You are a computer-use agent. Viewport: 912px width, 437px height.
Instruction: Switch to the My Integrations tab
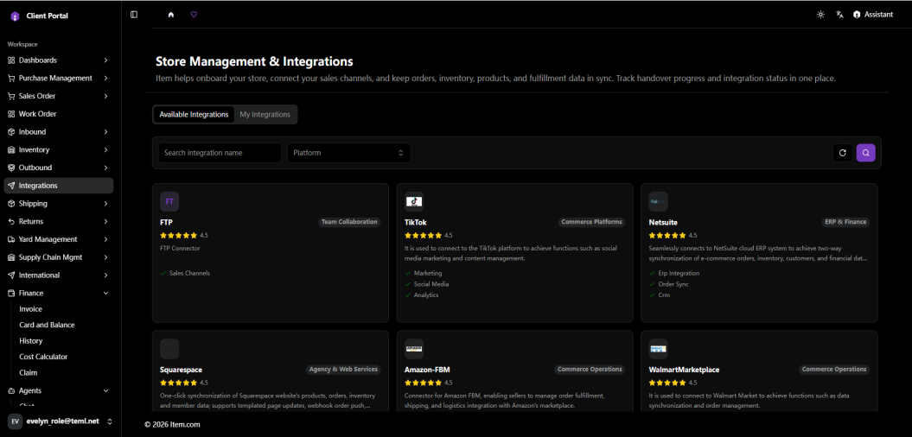(x=265, y=115)
